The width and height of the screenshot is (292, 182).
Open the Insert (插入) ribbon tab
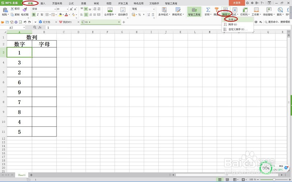point(43,3)
